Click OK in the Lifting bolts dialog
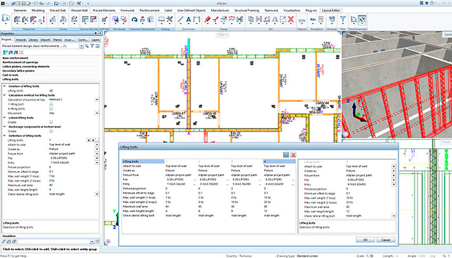452x258 pixels. (x=365, y=240)
